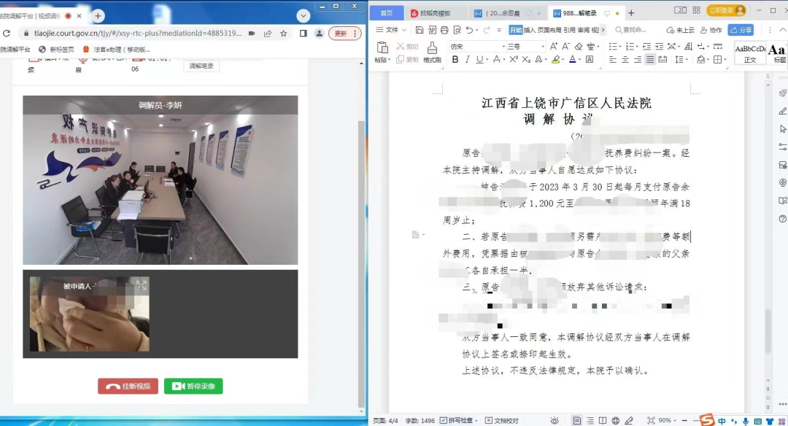
Task: Click the Decrease font size A- icon
Action: pos(566,46)
